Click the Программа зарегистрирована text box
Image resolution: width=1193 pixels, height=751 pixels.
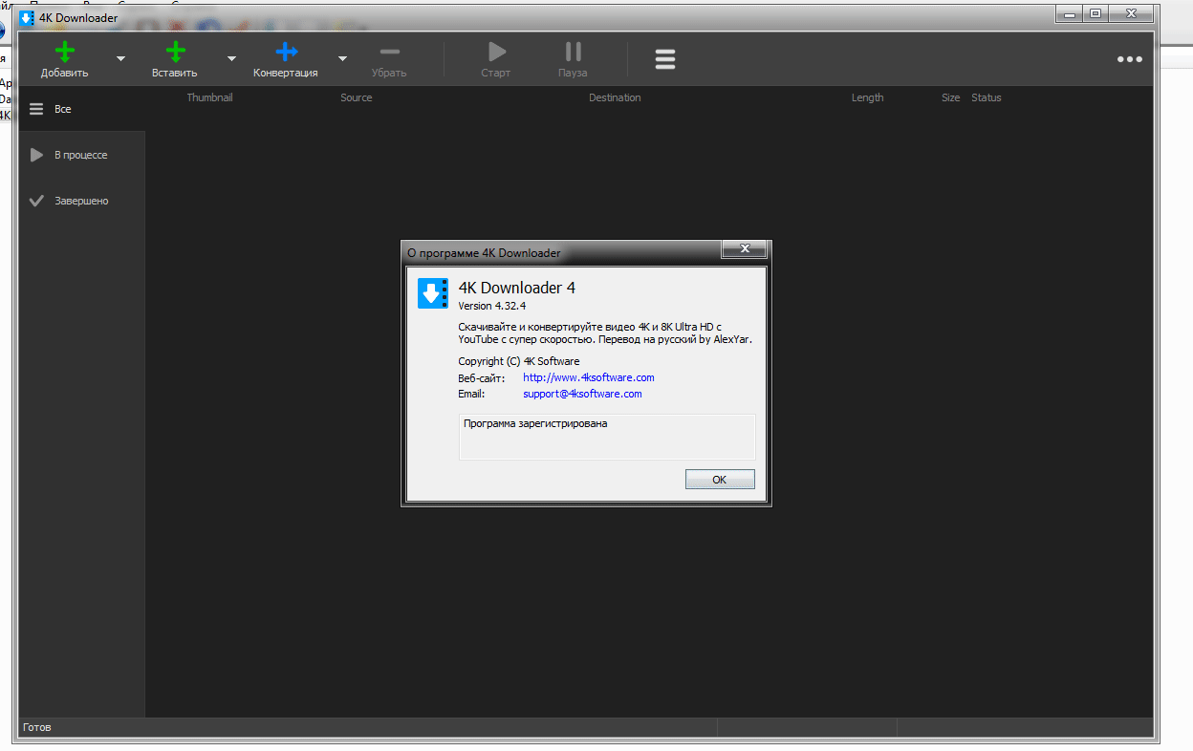pos(607,437)
